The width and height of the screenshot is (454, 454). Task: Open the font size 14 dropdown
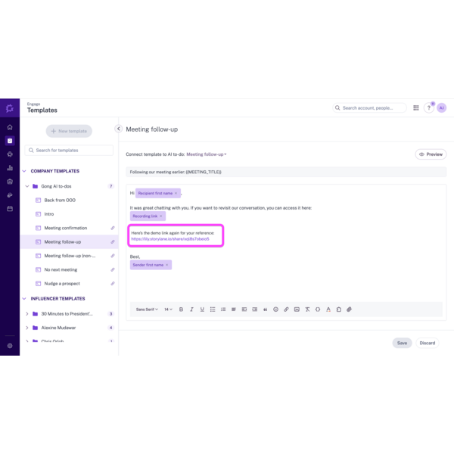pos(168,309)
